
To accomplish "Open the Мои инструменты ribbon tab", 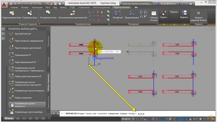I will [x=102, y=7].
